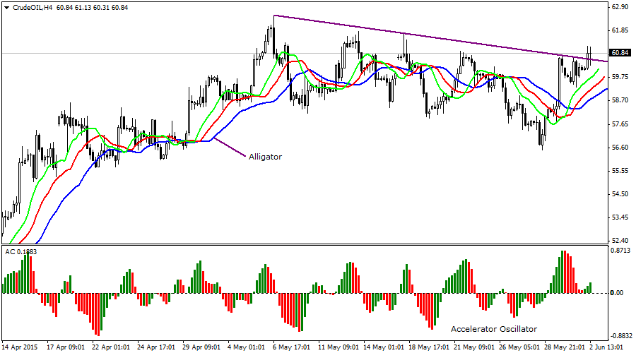Select the Accelerator Oscillator text label
This screenshot has width=636, height=353.
tap(494, 329)
